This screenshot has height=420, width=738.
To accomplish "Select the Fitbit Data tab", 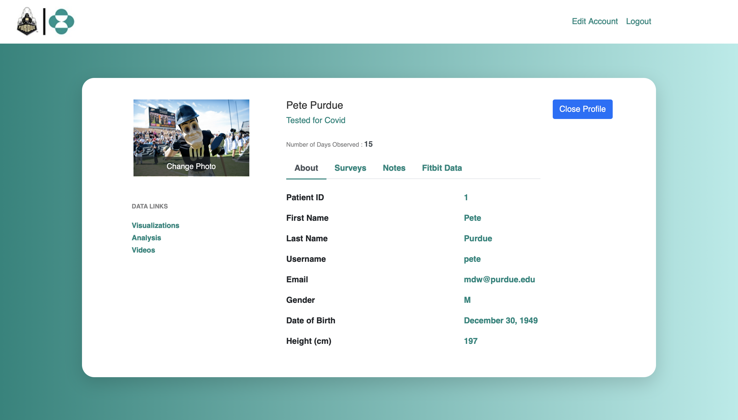I will pyautogui.click(x=442, y=168).
